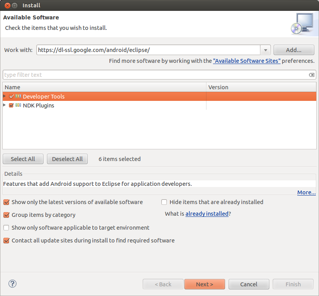
Task: Click the help question mark icon
Action: [12, 284]
